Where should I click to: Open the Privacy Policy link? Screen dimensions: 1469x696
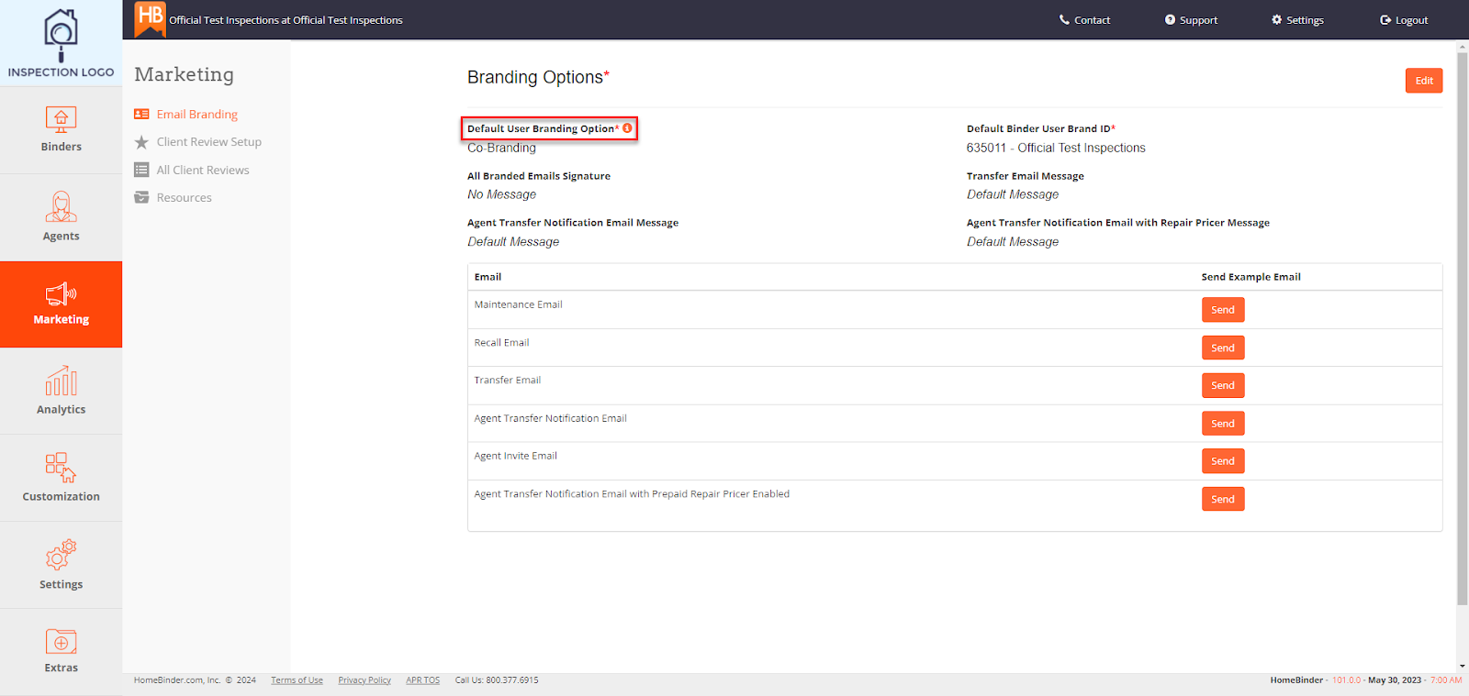tap(364, 680)
